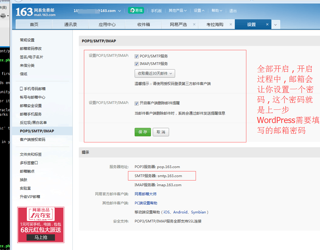Image resolution: width=320 pixels, height=250 pixels.
Task: Select 信纸 in the sidebar
Action: click(x=24, y=74)
